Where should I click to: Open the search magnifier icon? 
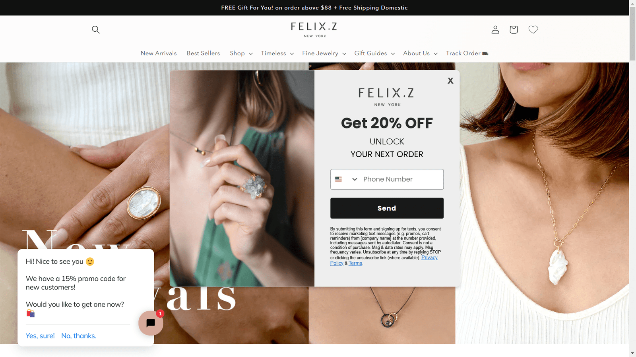[95, 29]
